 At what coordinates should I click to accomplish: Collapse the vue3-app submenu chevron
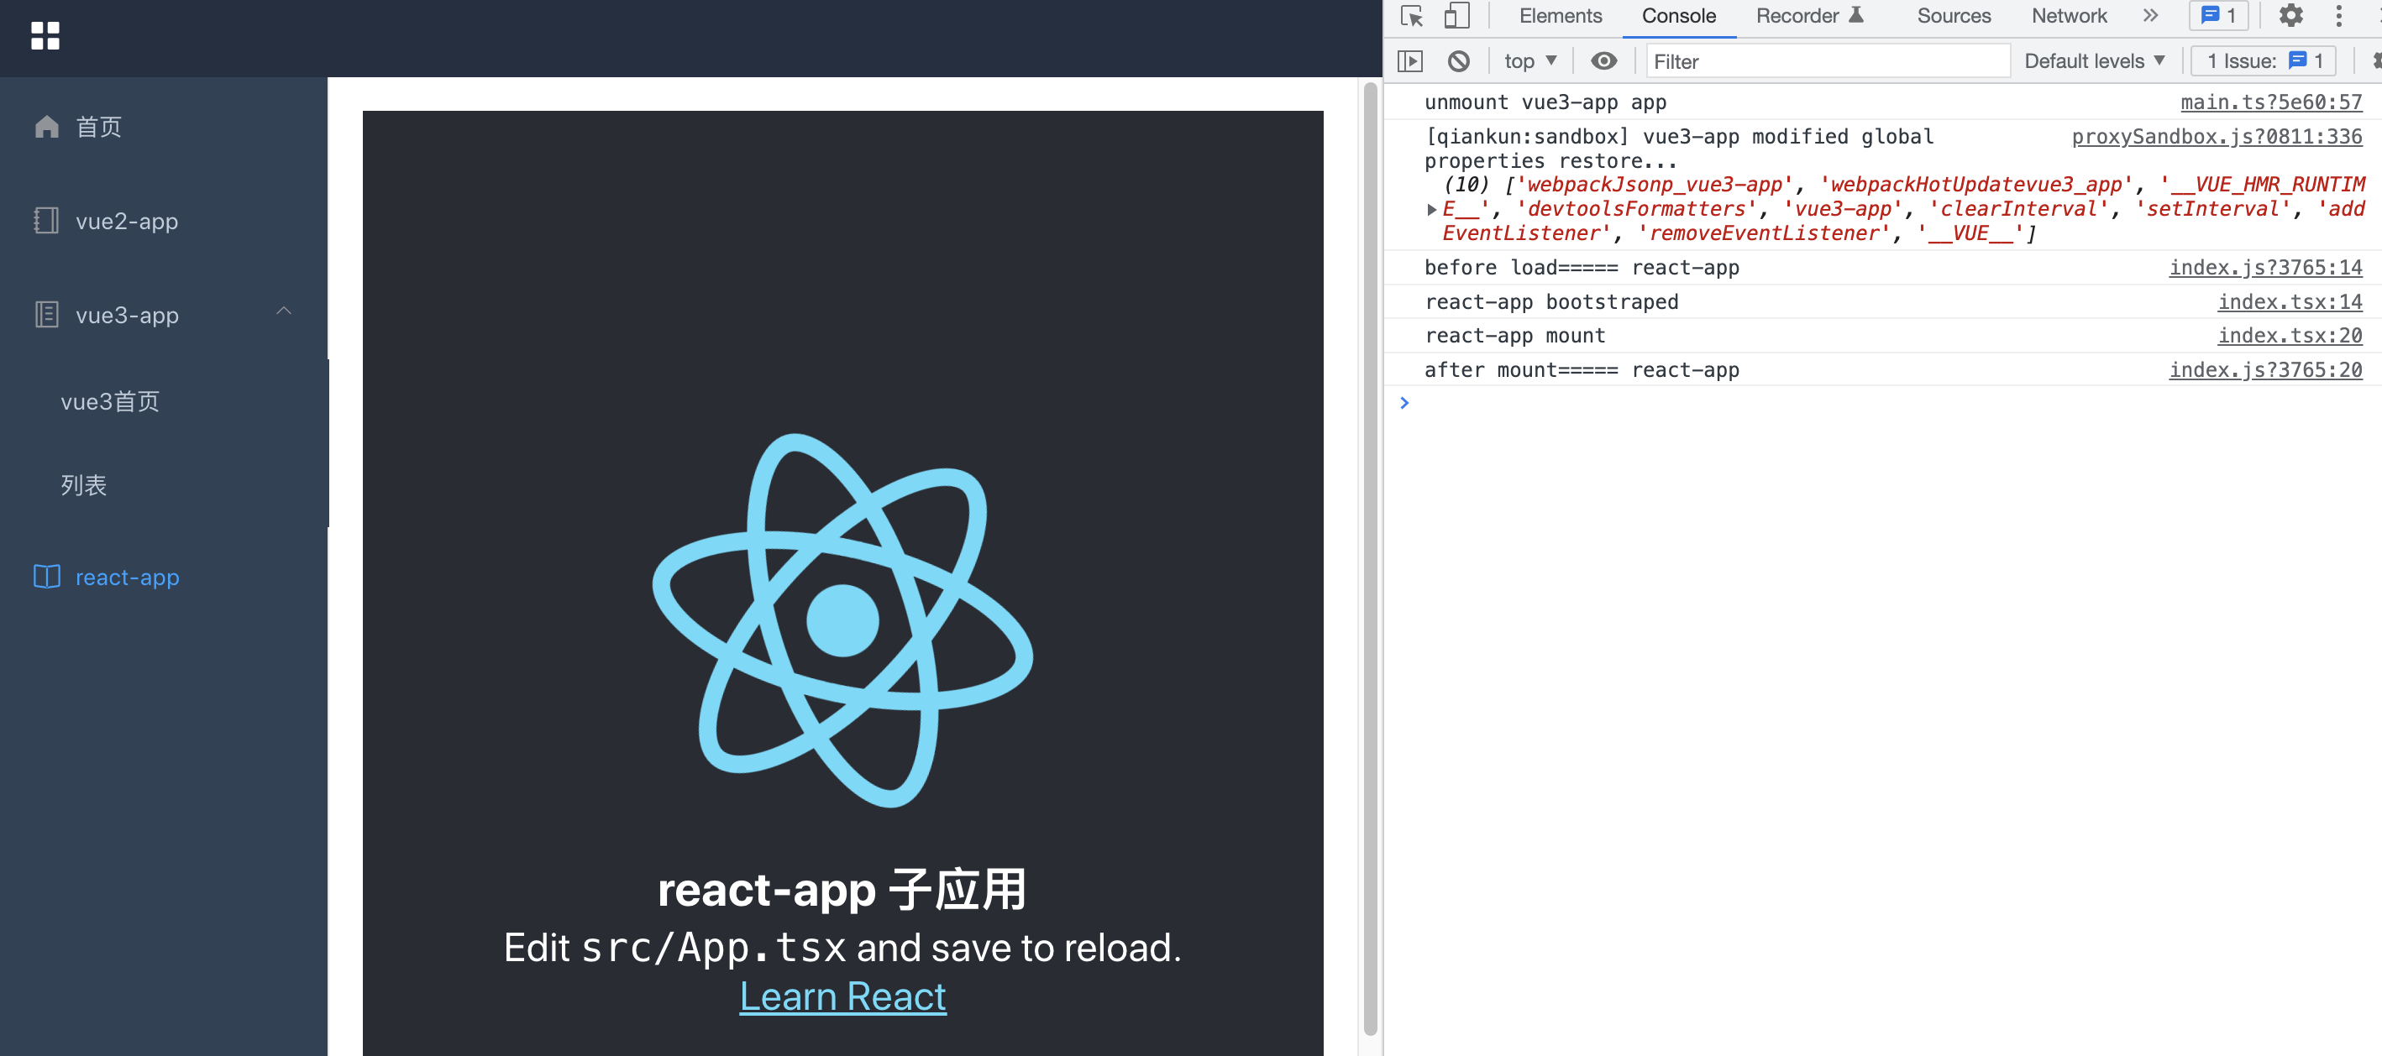pos(284,311)
